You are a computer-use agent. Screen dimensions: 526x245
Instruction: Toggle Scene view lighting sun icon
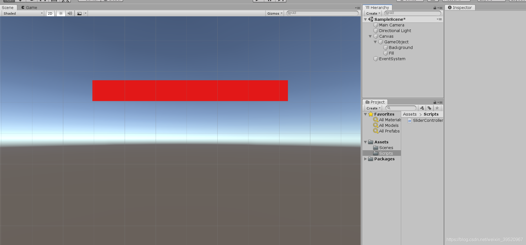(x=61, y=13)
